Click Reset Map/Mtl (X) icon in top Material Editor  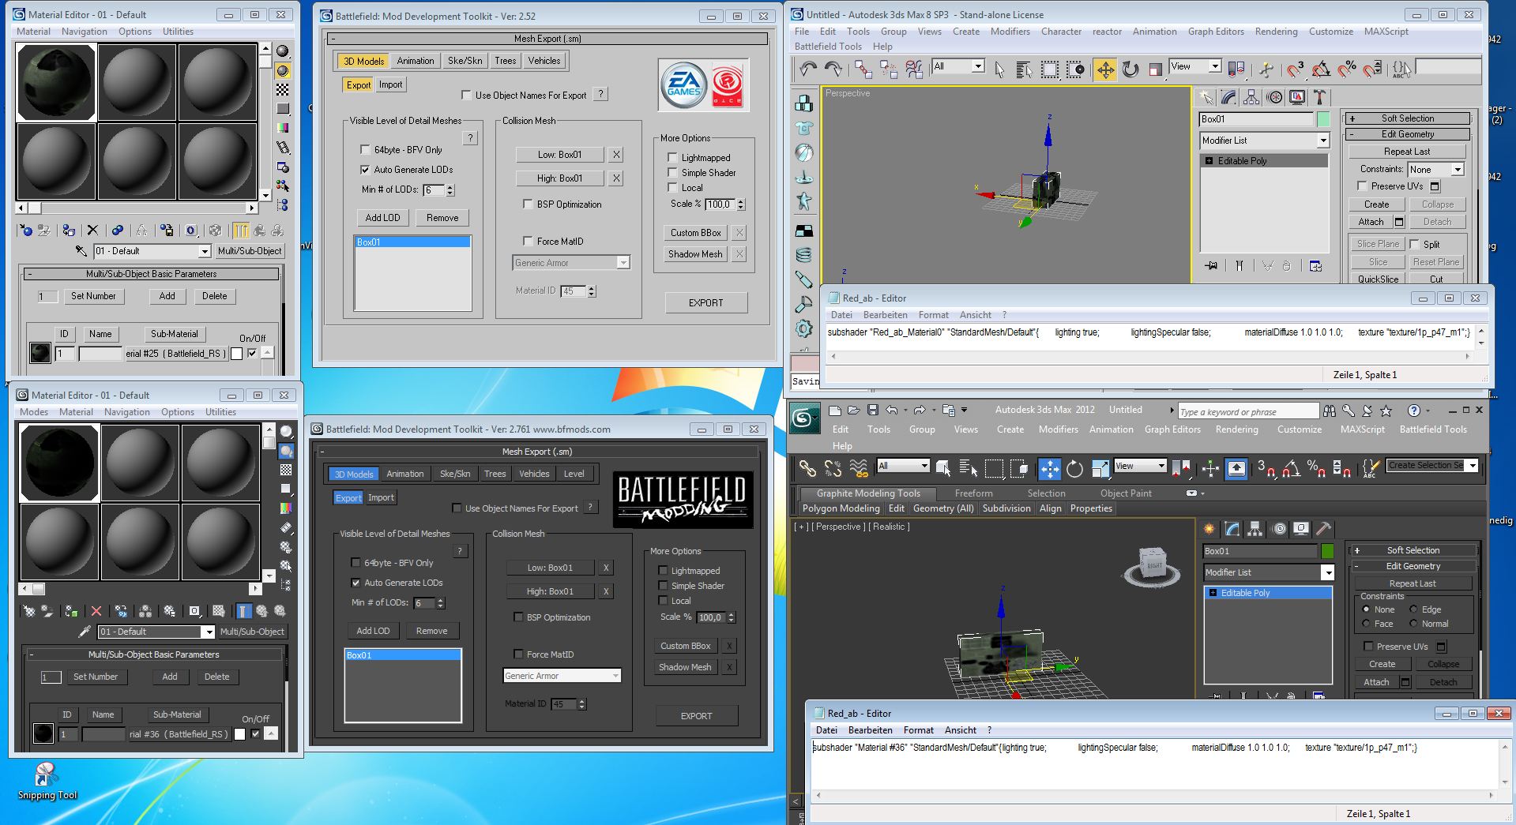92,231
